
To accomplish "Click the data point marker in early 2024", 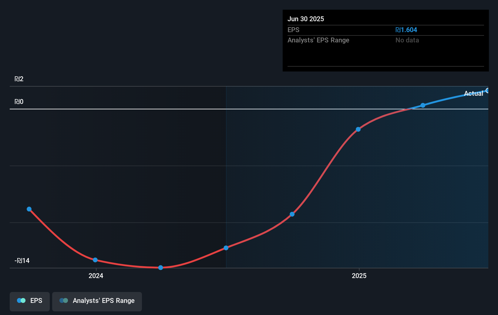I will point(95,260).
